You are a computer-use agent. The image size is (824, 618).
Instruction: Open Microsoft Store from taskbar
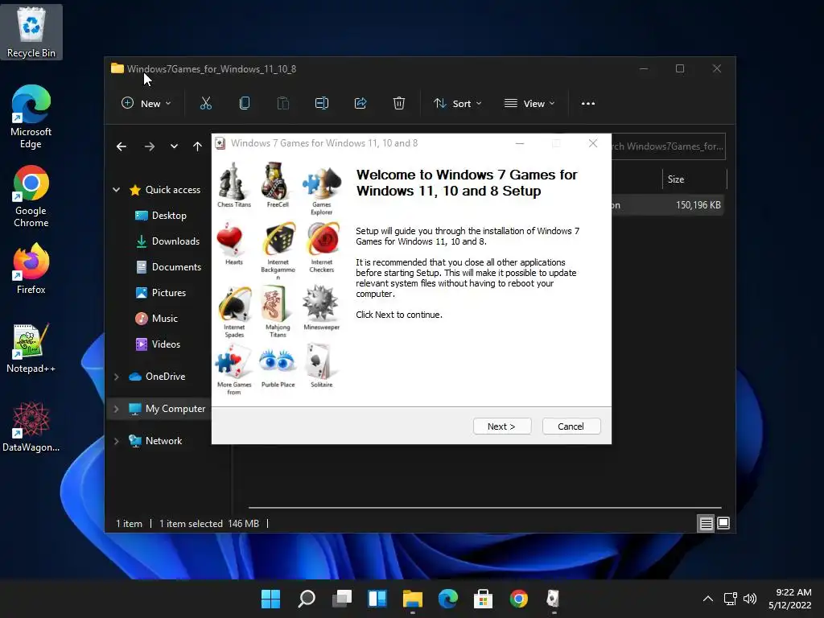[x=483, y=599]
